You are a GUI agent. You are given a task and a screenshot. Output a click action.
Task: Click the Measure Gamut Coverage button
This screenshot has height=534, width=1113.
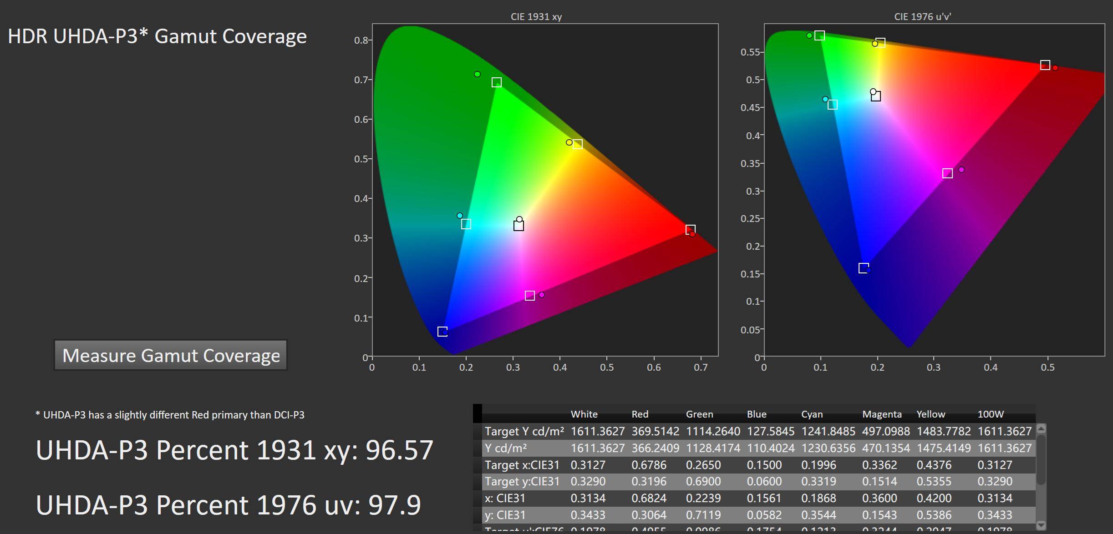[171, 355]
